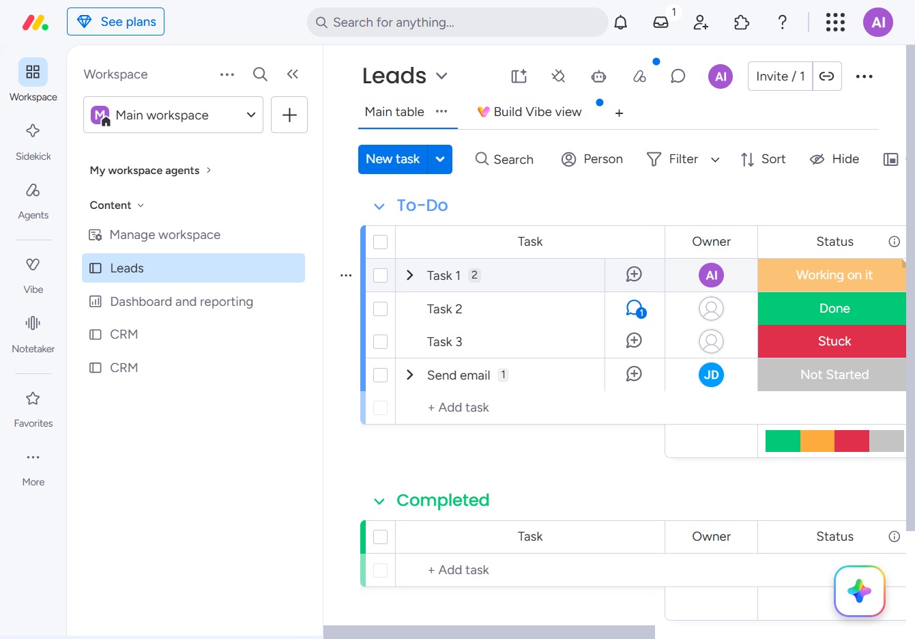
Task: Open the inbox tray icon
Action: [660, 23]
